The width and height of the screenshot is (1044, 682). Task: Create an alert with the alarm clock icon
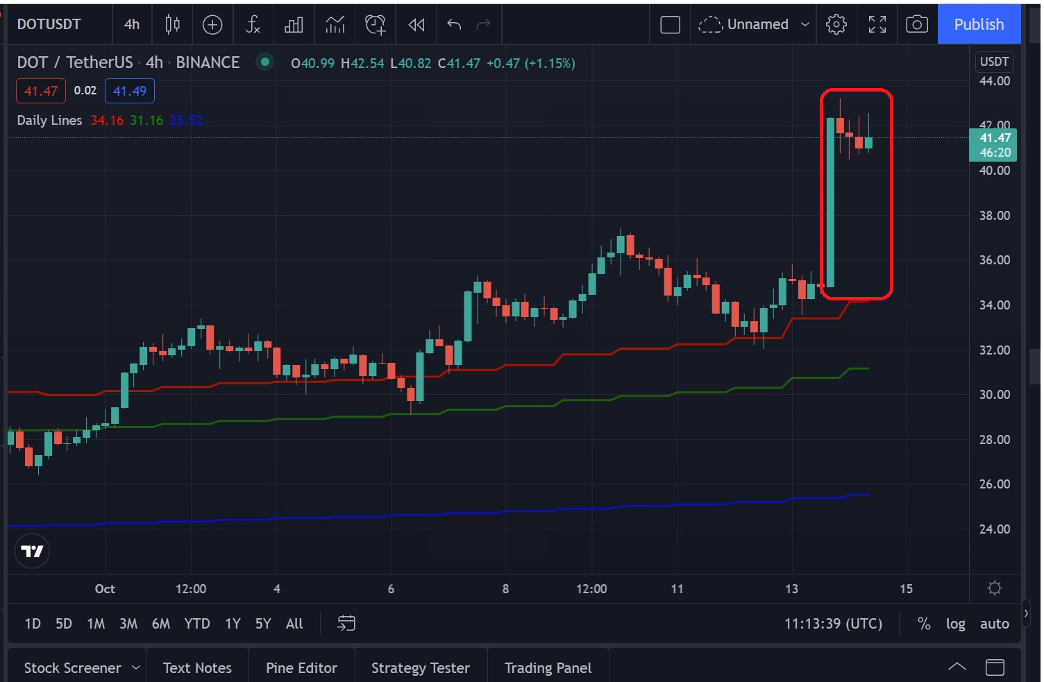pos(375,25)
